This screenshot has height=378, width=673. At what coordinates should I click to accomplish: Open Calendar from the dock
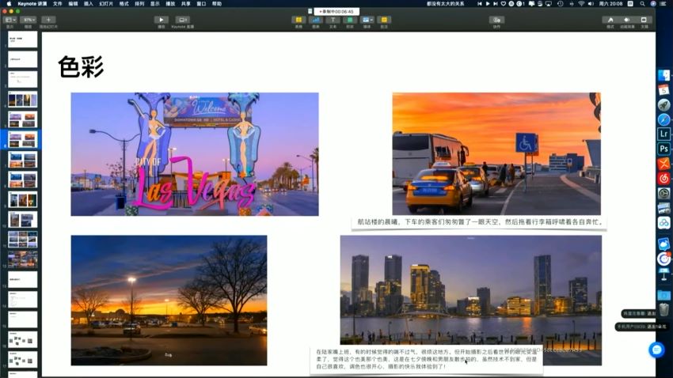663,90
